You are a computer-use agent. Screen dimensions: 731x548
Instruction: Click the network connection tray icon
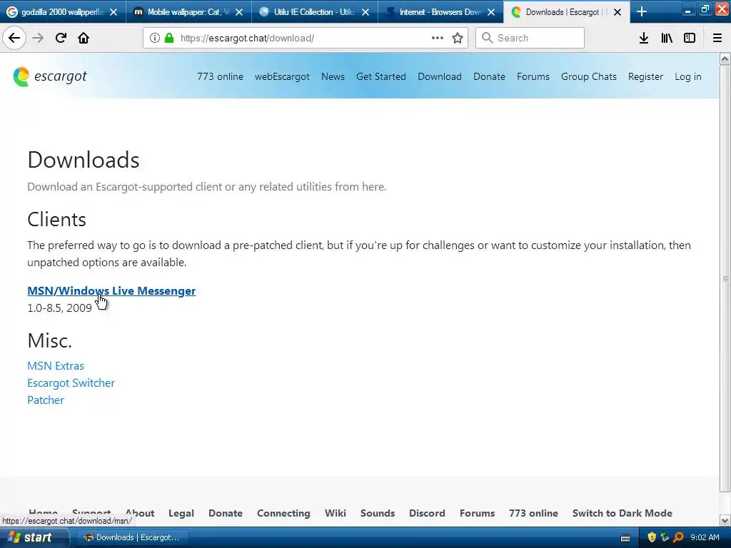[x=665, y=537]
